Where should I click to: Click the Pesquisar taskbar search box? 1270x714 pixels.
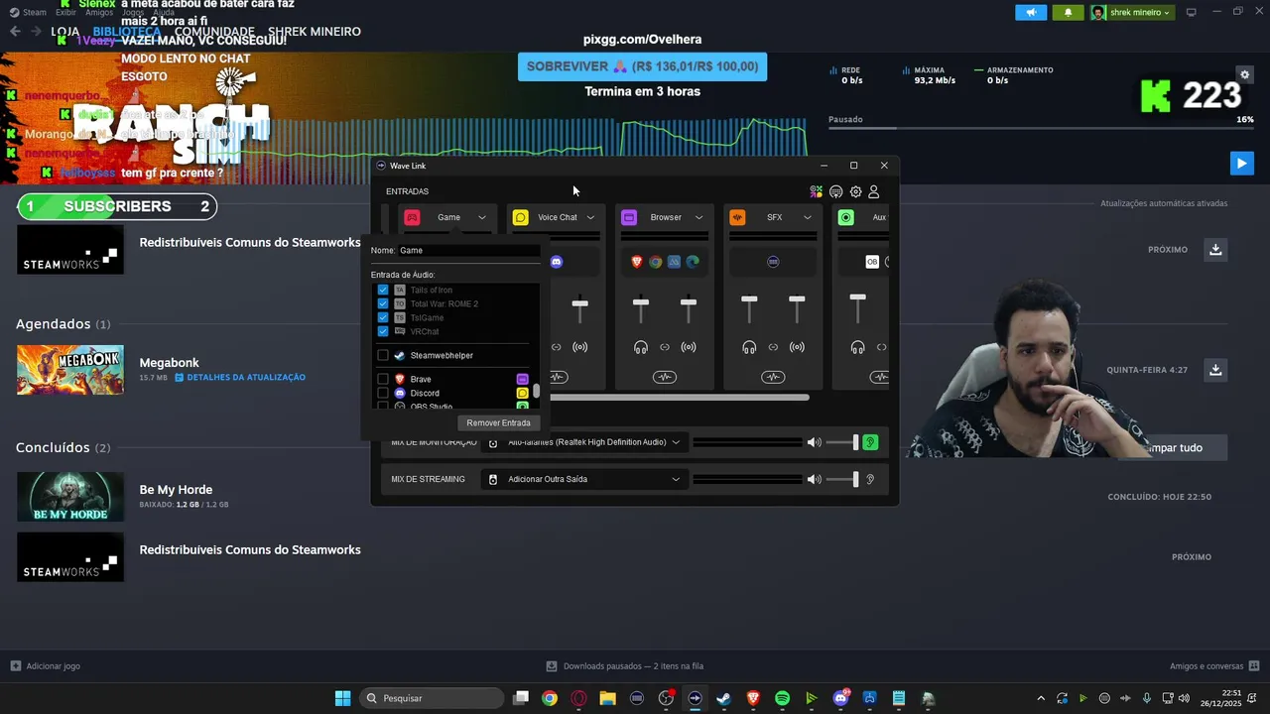(433, 698)
